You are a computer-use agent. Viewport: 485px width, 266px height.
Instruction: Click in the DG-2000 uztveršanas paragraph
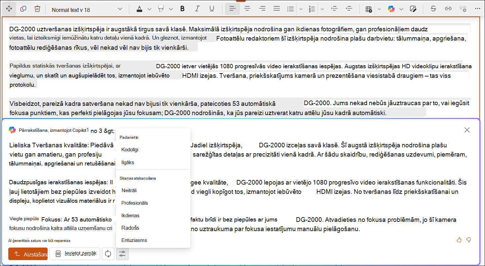238,38
